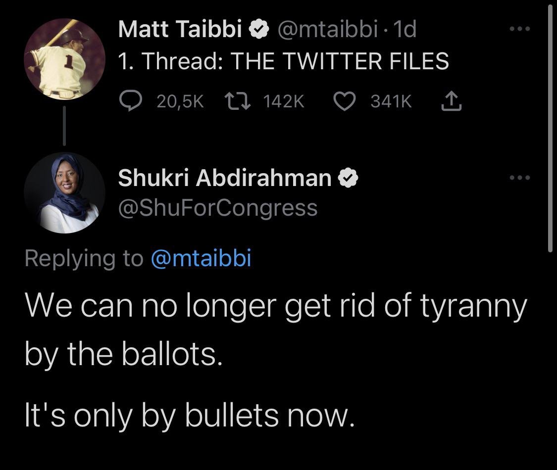The image size is (557, 470).
Task: Tap the share upload arrow icon
Action: coord(451,101)
